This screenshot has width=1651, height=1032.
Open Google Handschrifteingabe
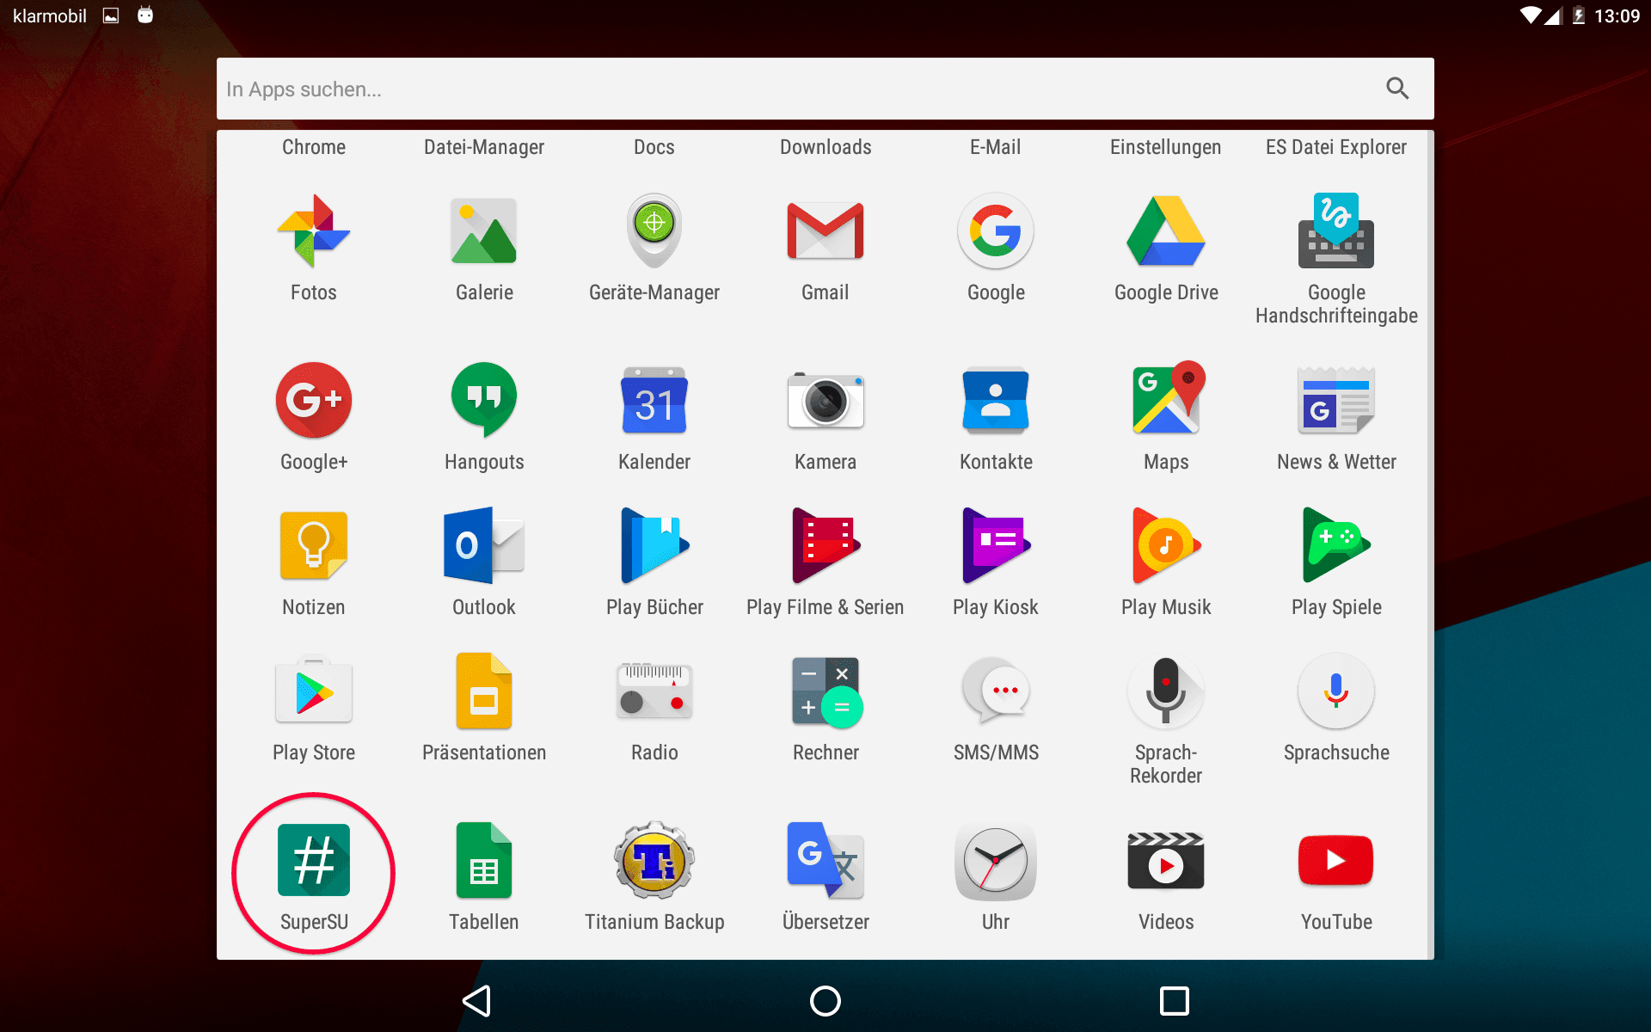point(1336,231)
